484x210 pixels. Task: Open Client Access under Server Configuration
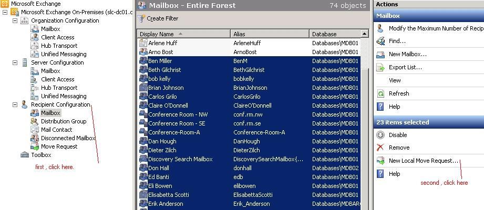(x=57, y=79)
